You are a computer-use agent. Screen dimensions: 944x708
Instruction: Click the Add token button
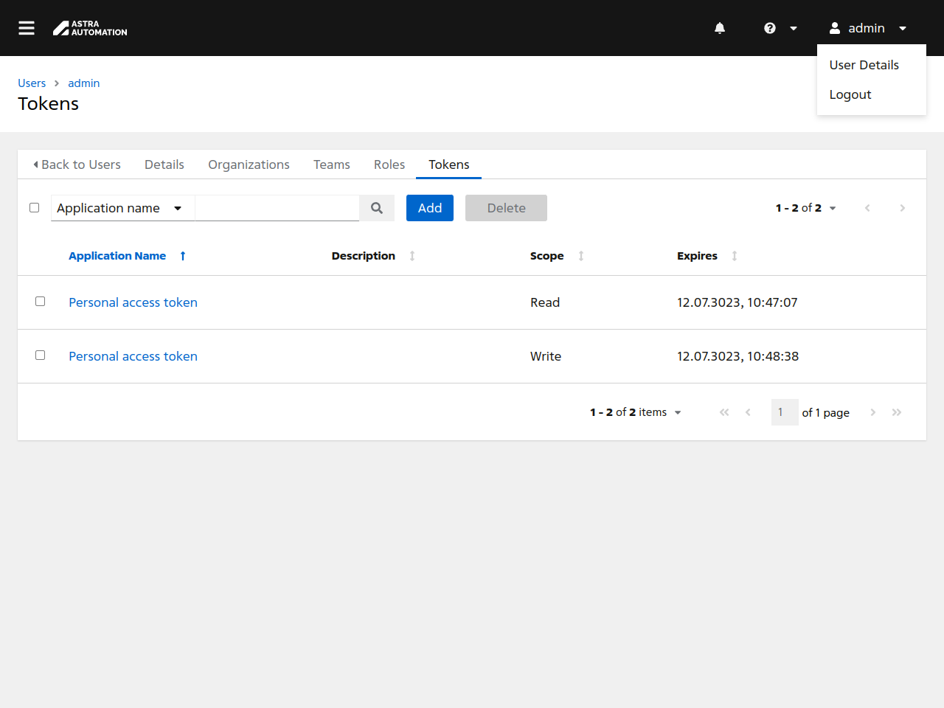pos(430,208)
